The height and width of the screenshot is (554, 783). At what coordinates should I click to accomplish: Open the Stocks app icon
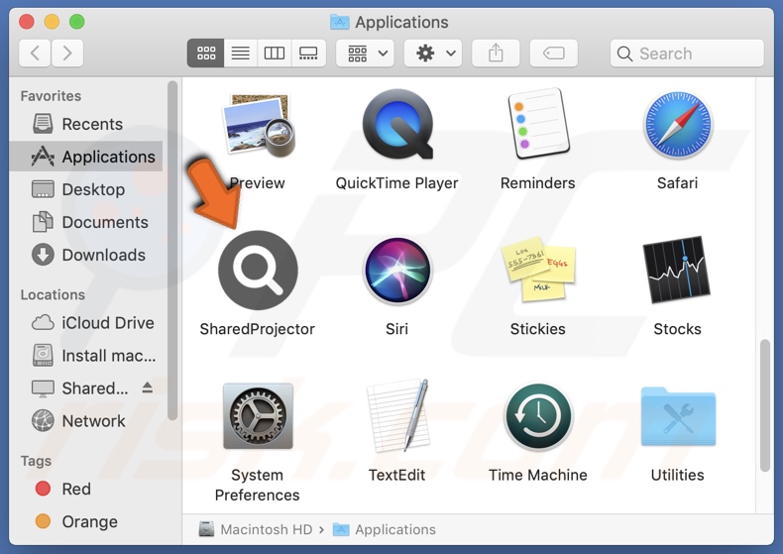click(x=678, y=270)
